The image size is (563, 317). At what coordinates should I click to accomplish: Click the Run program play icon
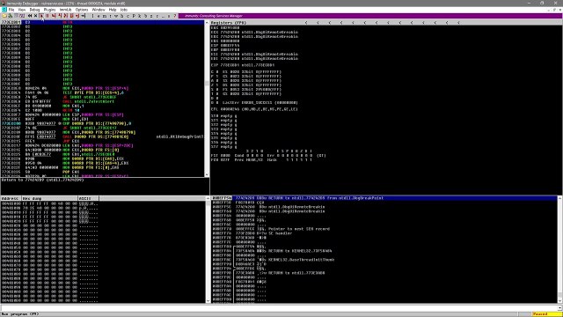[x=41, y=16]
